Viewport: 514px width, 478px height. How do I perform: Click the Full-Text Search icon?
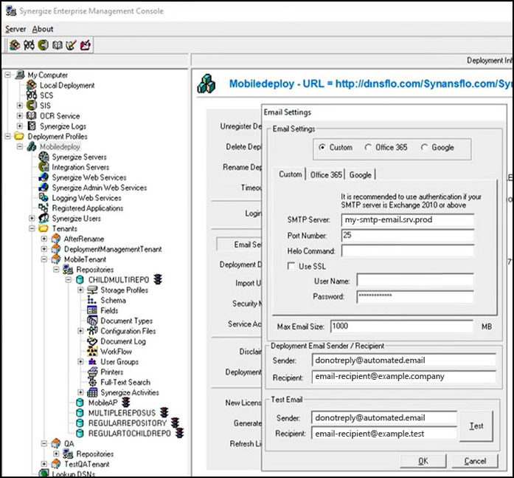coord(92,383)
